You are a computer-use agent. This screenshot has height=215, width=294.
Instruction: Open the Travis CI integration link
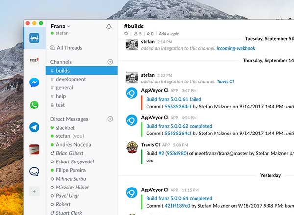[x=225, y=81]
